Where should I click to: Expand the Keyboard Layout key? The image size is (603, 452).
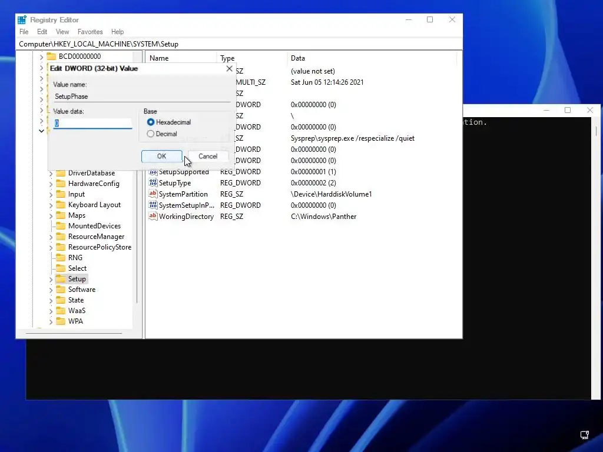pos(51,205)
